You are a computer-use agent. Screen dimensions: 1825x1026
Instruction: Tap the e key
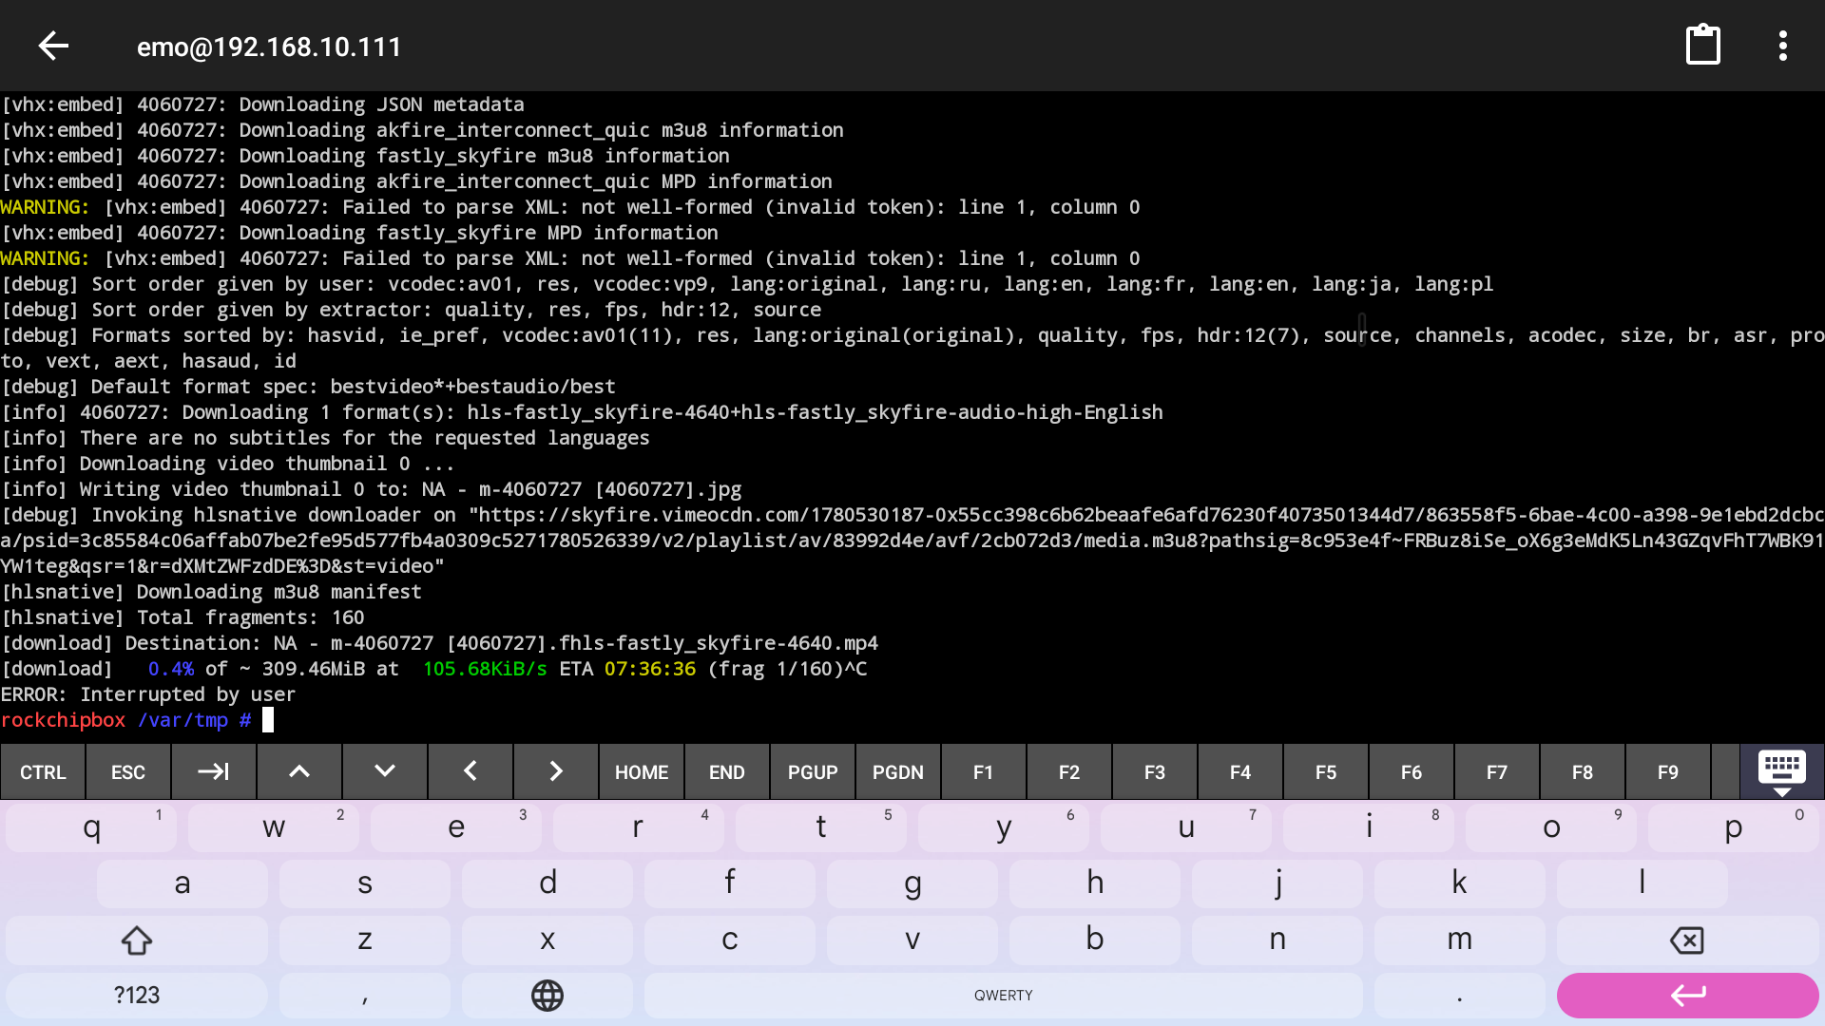(456, 827)
